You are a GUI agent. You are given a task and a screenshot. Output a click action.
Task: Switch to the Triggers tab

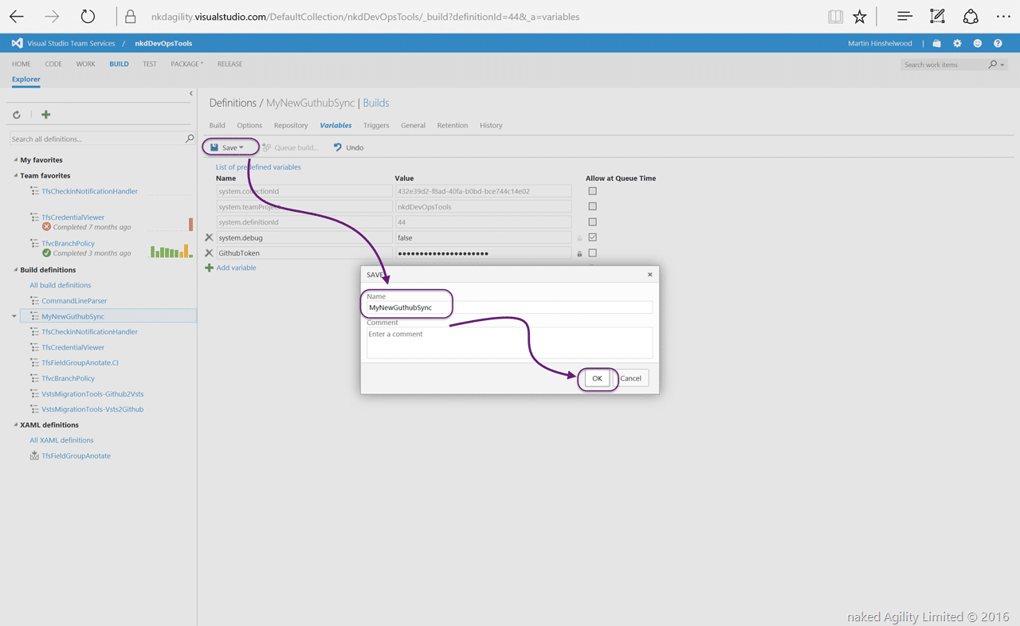(376, 125)
